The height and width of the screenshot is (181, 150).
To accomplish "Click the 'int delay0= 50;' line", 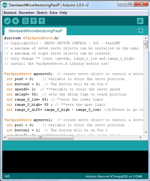I will click(66, 94).
